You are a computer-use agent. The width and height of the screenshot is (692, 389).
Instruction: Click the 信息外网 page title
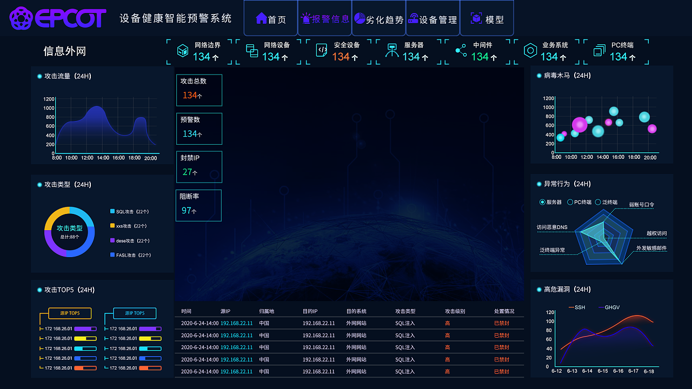pyautogui.click(x=65, y=51)
